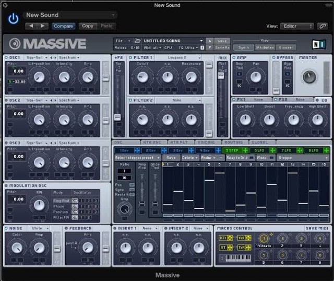
Task: Toggle OSC1 on/off
Action: click(6, 57)
